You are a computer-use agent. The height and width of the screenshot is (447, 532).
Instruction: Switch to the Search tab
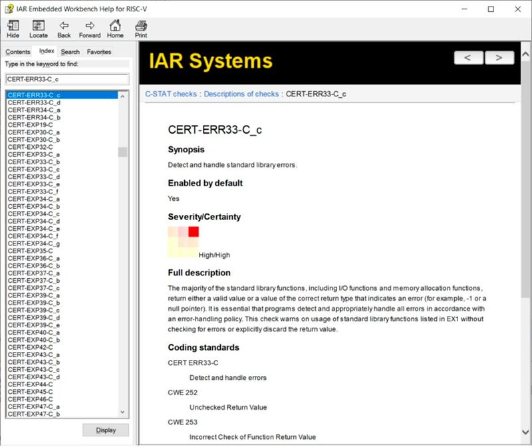(x=70, y=52)
